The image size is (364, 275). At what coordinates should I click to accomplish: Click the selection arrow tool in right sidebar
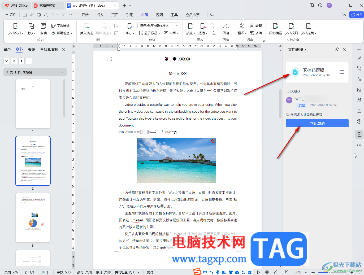tap(359, 68)
